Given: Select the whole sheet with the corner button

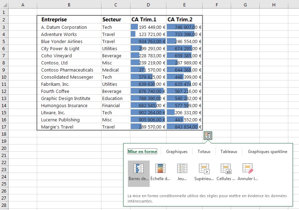Looking at the screenshot, I should click(4, 5).
